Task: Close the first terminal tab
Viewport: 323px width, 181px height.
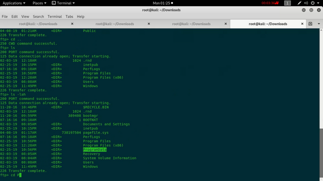Action: (72, 24)
